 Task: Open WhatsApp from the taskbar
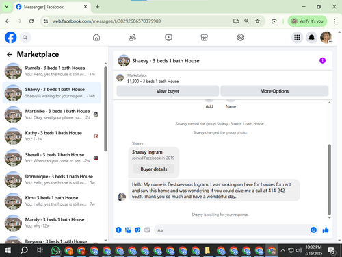click(x=55, y=250)
